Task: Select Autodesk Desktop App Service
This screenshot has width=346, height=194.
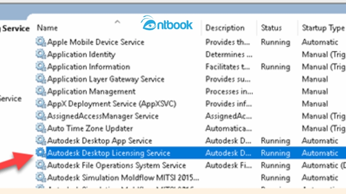Action: [99, 141]
